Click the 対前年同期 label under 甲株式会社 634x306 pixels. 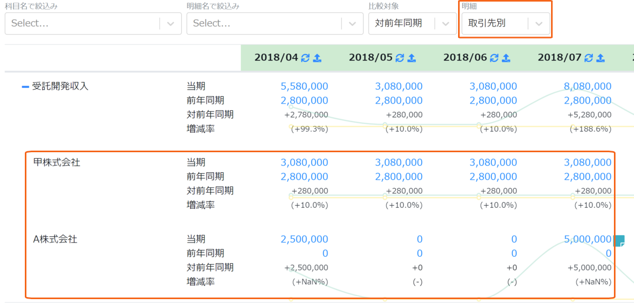[x=210, y=190]
